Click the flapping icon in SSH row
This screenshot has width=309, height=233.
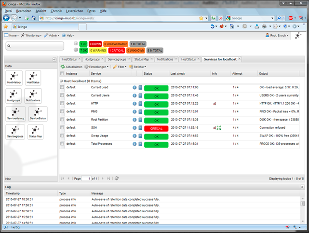point(219,128)
